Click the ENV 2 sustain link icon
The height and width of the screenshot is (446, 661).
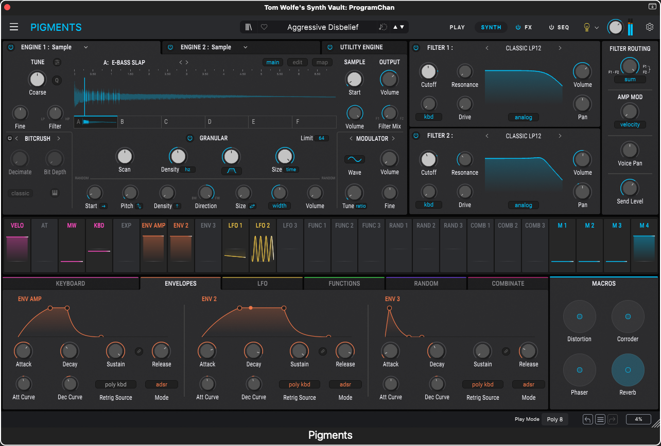point(322,351)
